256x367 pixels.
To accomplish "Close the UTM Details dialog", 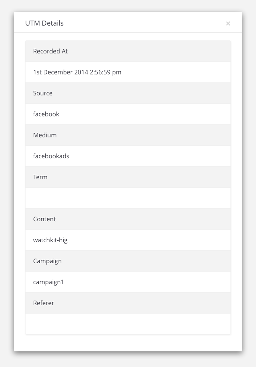I will tap(228, 24).
